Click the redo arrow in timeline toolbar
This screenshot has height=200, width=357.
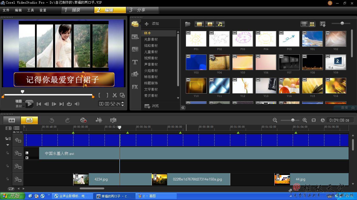coord(67,120)
